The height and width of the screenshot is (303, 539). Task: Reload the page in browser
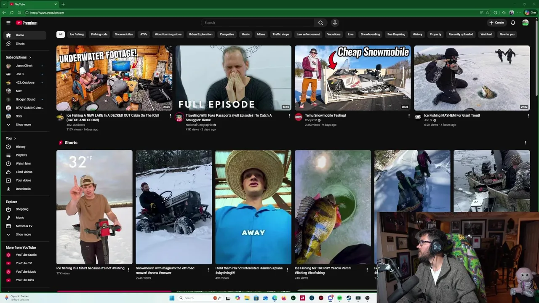(11, 13)
